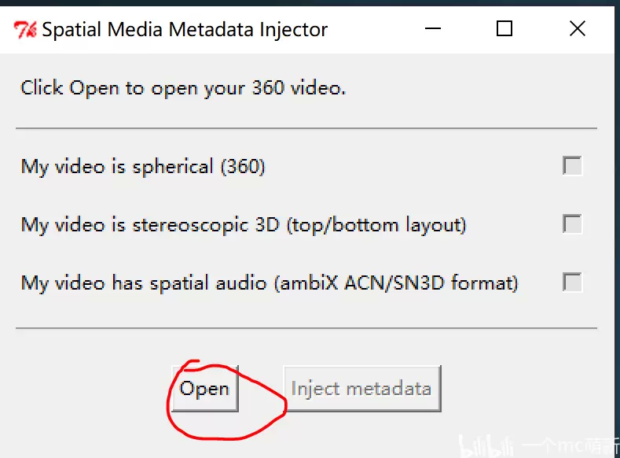Click the separator line under the instruction message
The height and width of the screenshot is (458, 620).
(306, 128)
